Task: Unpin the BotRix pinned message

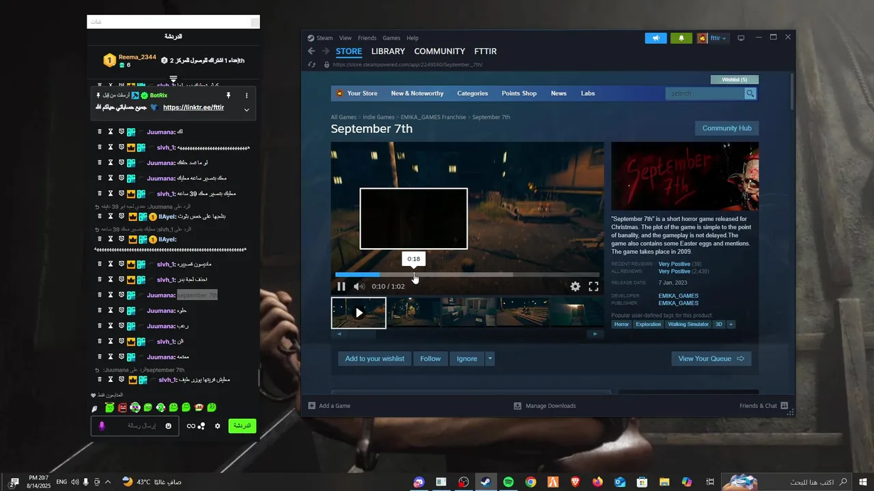Action: [x=229, y=95]
